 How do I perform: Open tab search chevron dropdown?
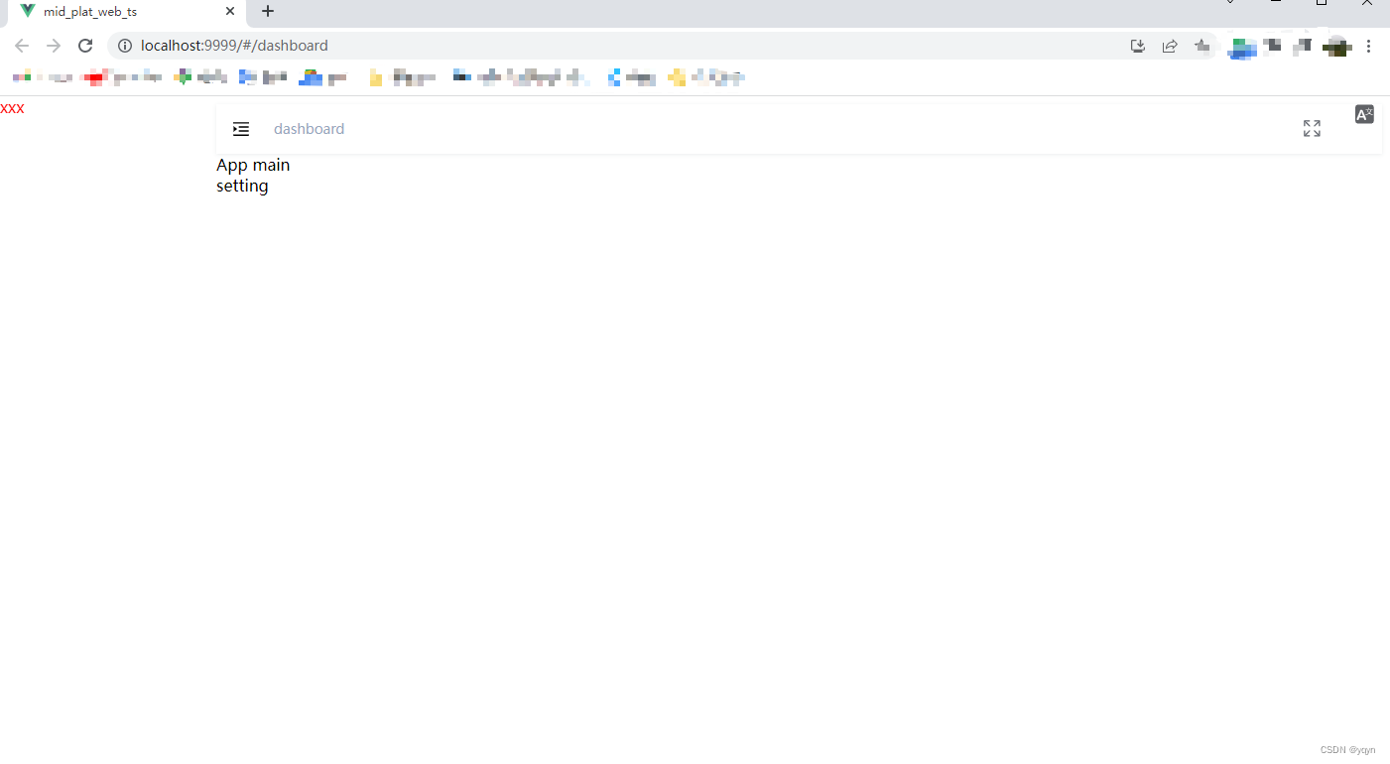(x=1230, y=3)
